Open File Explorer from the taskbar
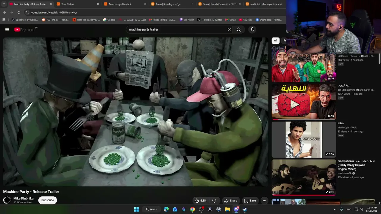 coord(227,209)
